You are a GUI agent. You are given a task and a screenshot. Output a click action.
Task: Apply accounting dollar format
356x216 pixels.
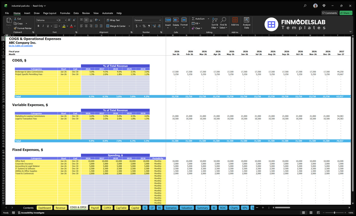tap(137, 26)
